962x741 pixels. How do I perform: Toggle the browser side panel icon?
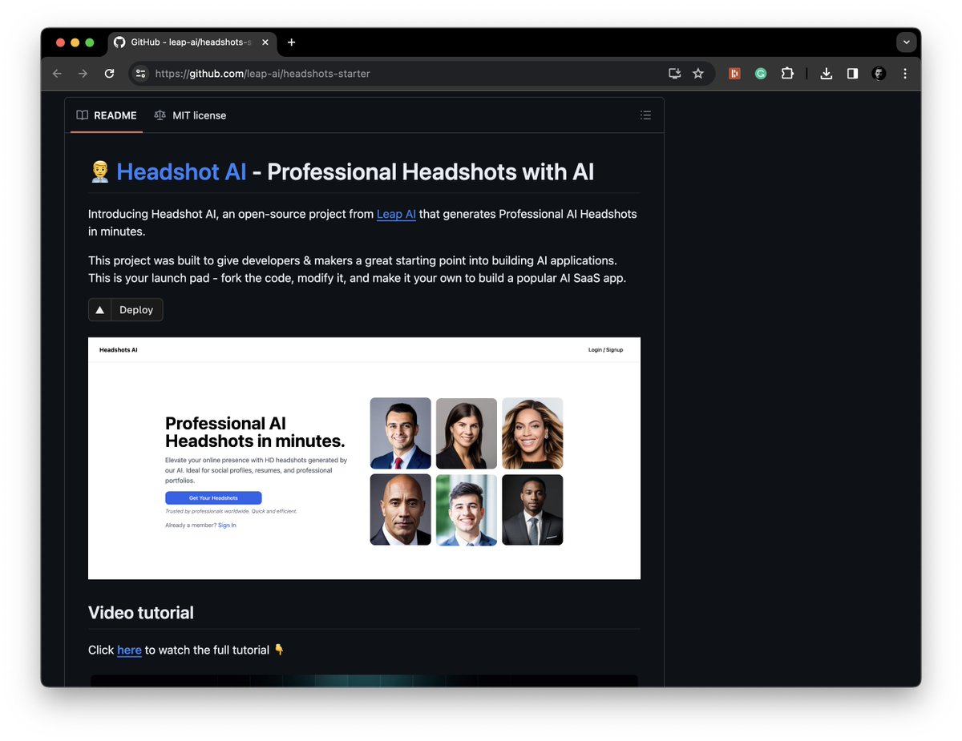(852, 74)
